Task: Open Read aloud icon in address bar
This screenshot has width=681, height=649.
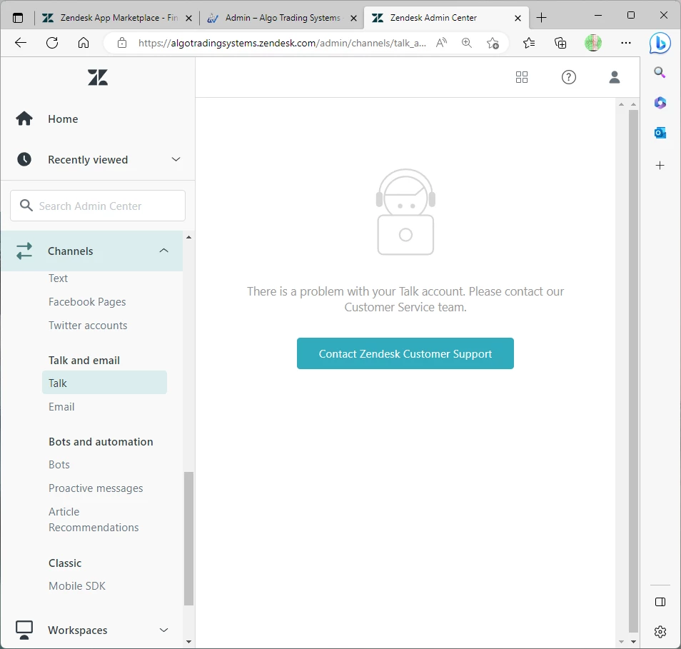Action: pos(441,43)
